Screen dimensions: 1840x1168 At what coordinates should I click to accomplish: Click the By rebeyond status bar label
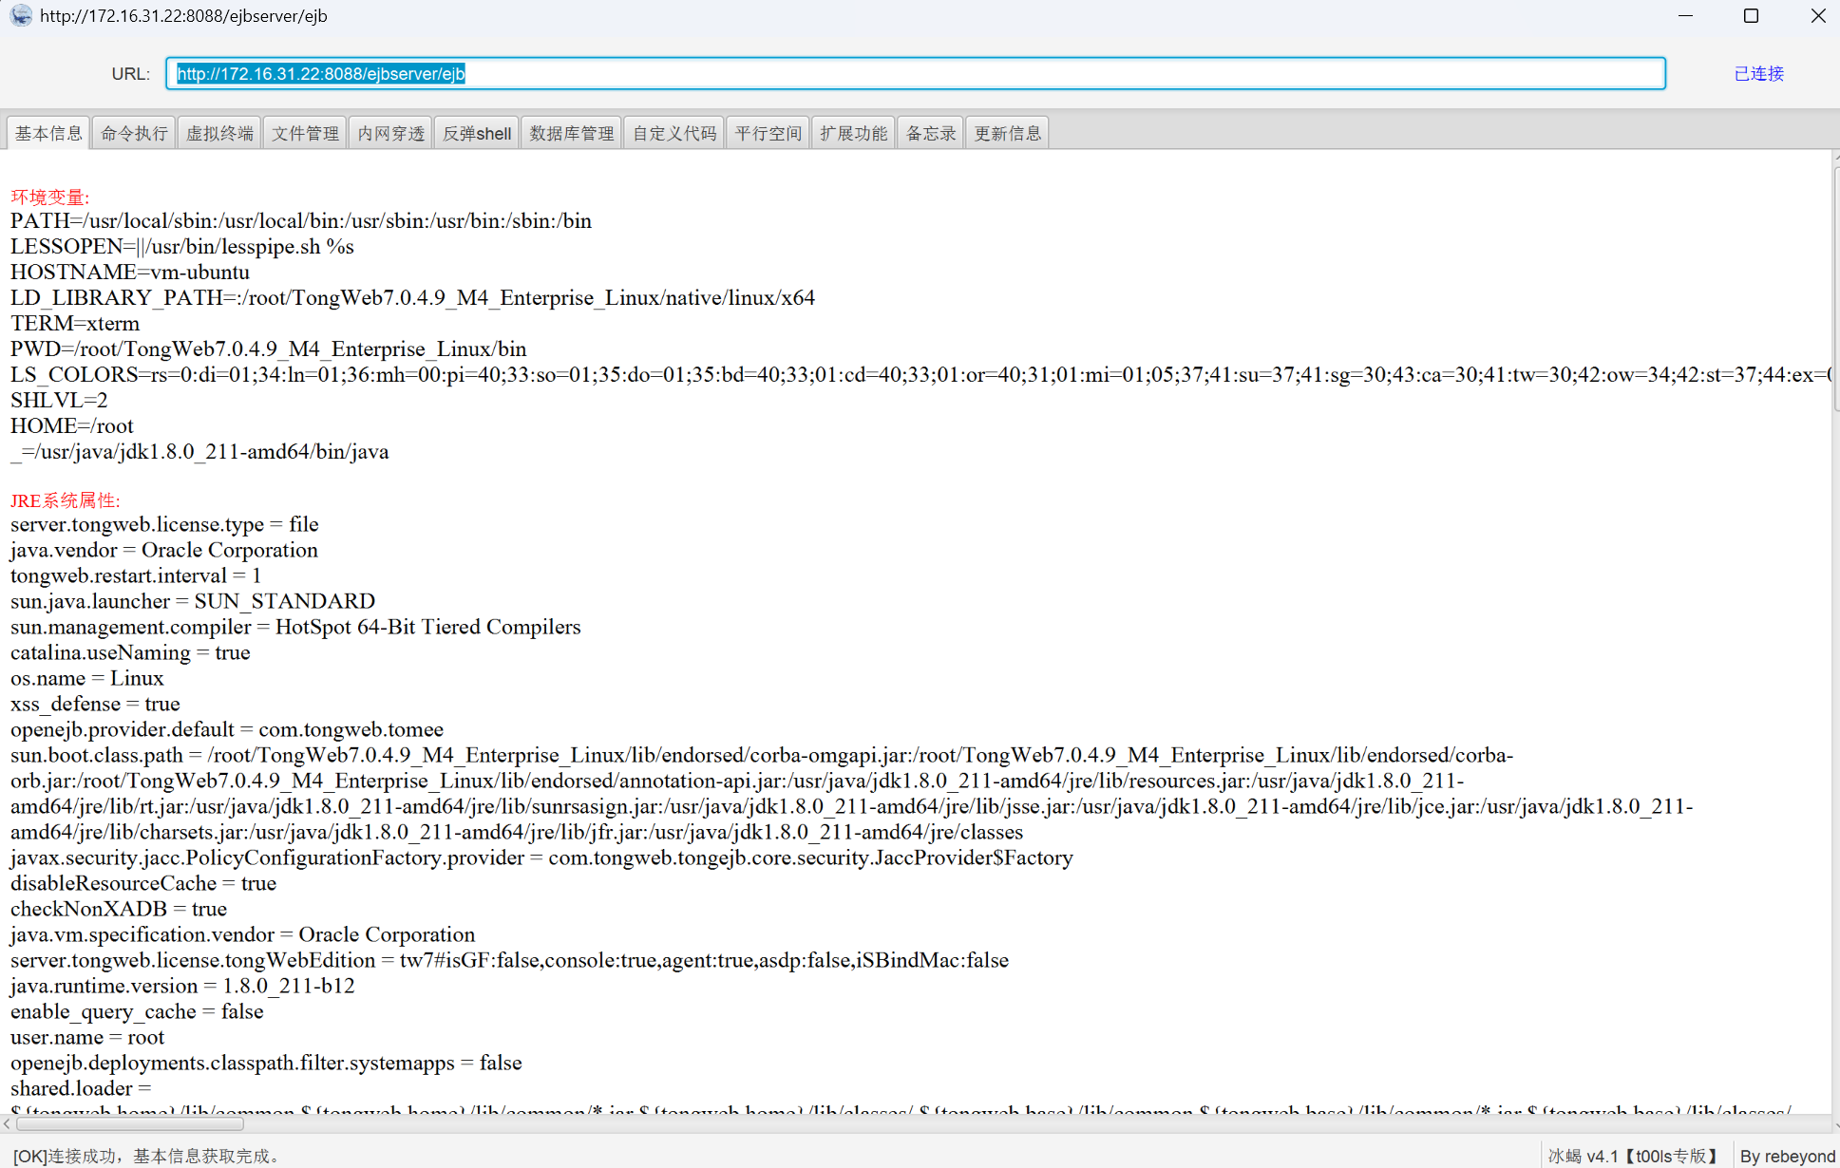1787,1156
